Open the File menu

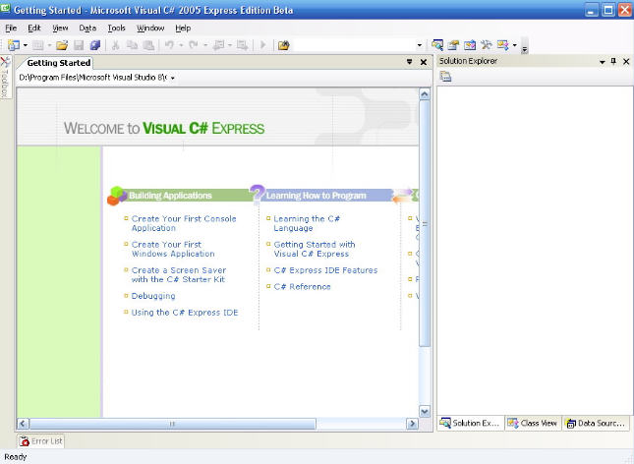click(x=11, y=28)
